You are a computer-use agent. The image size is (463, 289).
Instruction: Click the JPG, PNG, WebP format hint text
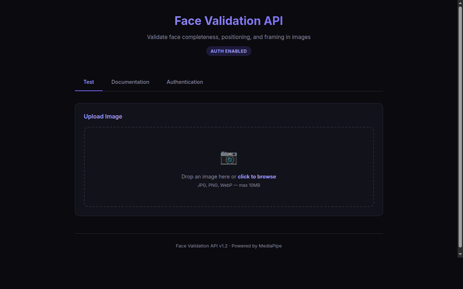pyautogui.click(x=229, y=185)
